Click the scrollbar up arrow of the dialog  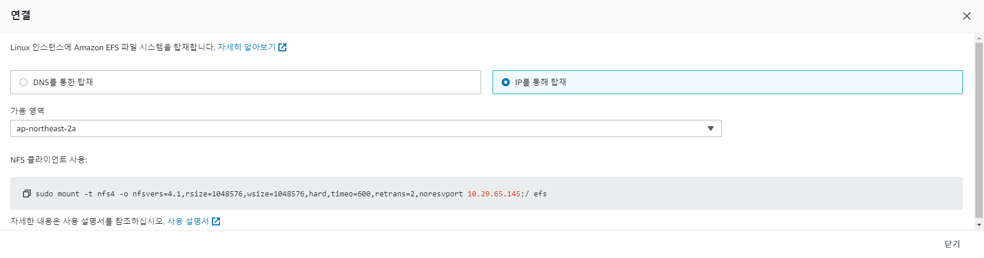click(x=979, y=38)
